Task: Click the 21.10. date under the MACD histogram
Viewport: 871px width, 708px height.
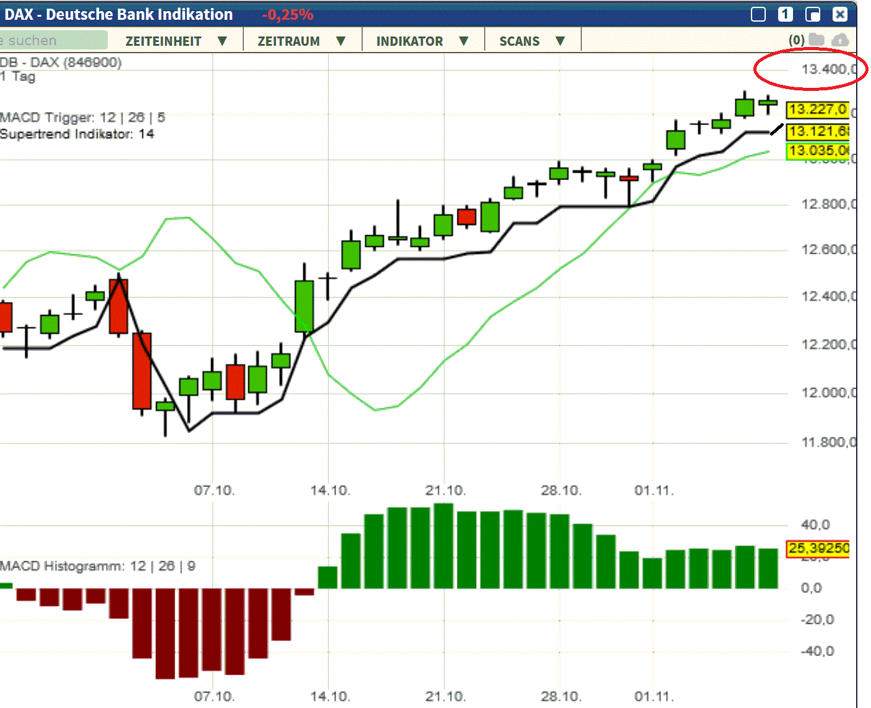Action: coord(445,697)
